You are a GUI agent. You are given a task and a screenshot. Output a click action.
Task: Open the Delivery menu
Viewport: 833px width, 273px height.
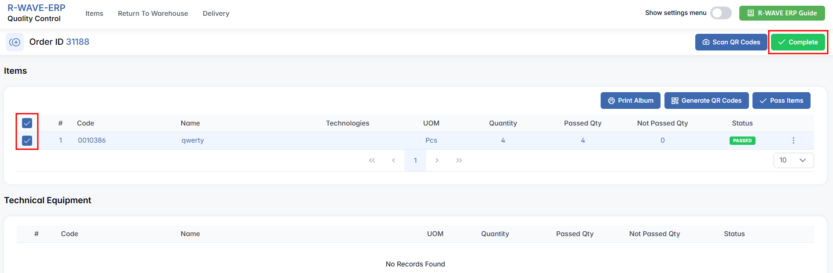tap(216, 14)
